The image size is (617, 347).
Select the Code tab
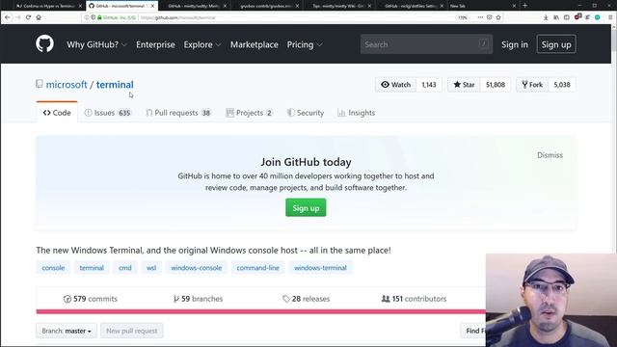click(x=57, y=113)
